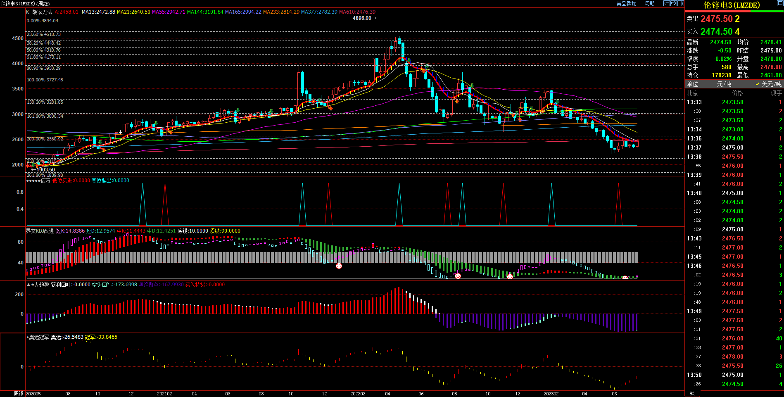Open the 周期 period selector

[x=649, y=4]
